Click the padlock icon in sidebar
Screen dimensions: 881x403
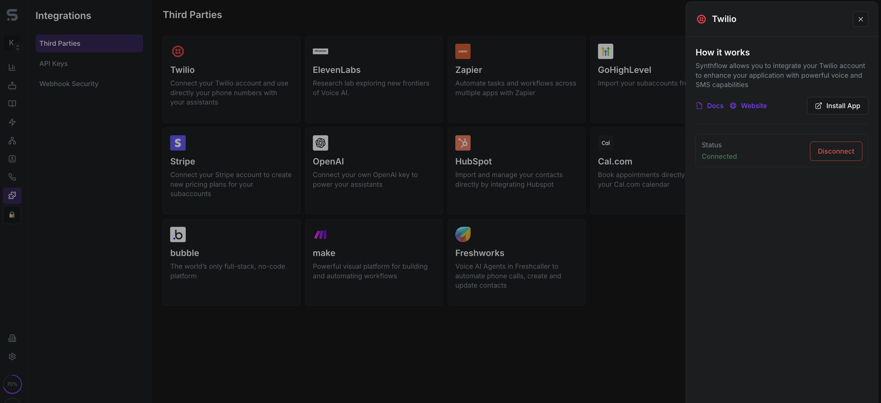coord(12,215)
